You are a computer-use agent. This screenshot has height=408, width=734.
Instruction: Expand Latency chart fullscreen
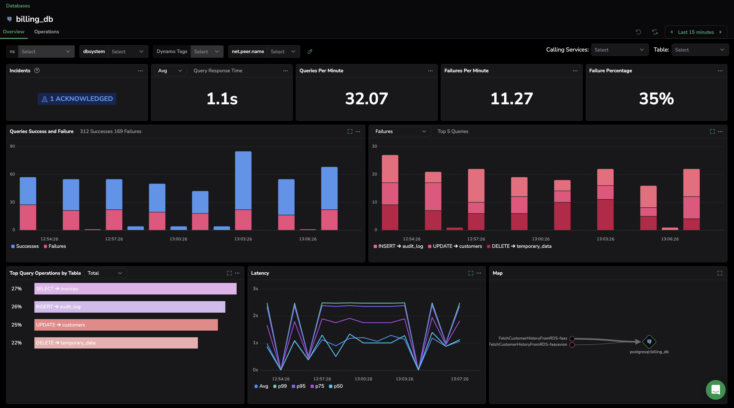[x=471, y=273]
